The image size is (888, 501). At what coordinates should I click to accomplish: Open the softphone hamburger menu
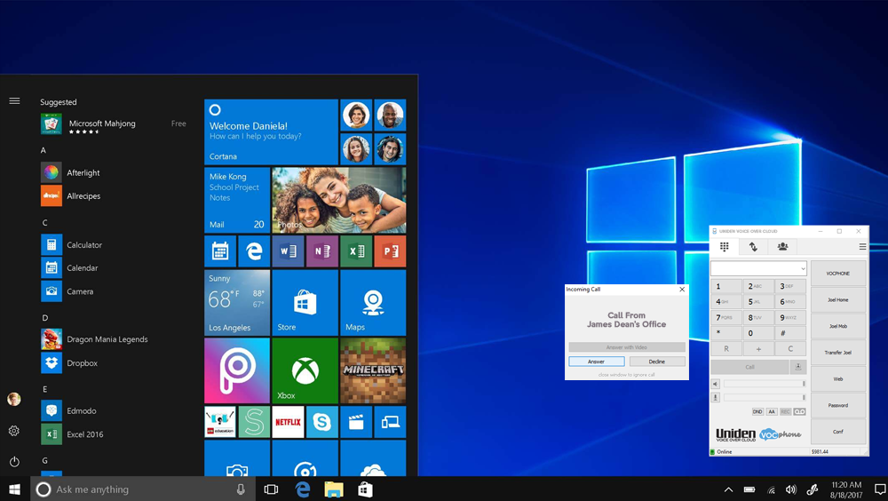(x=862, y=247)
